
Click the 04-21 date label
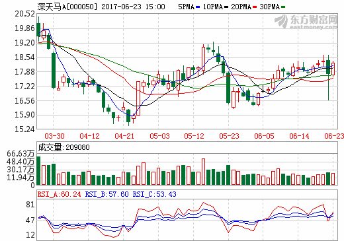pos(124,136)
